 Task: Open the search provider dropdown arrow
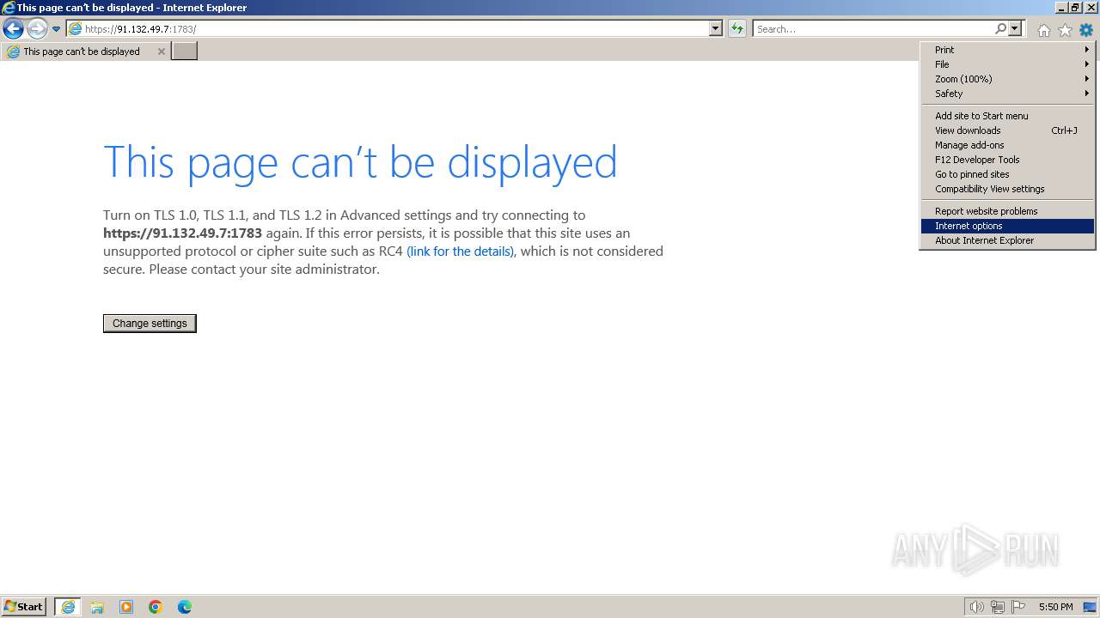(x=1015, y=29)
